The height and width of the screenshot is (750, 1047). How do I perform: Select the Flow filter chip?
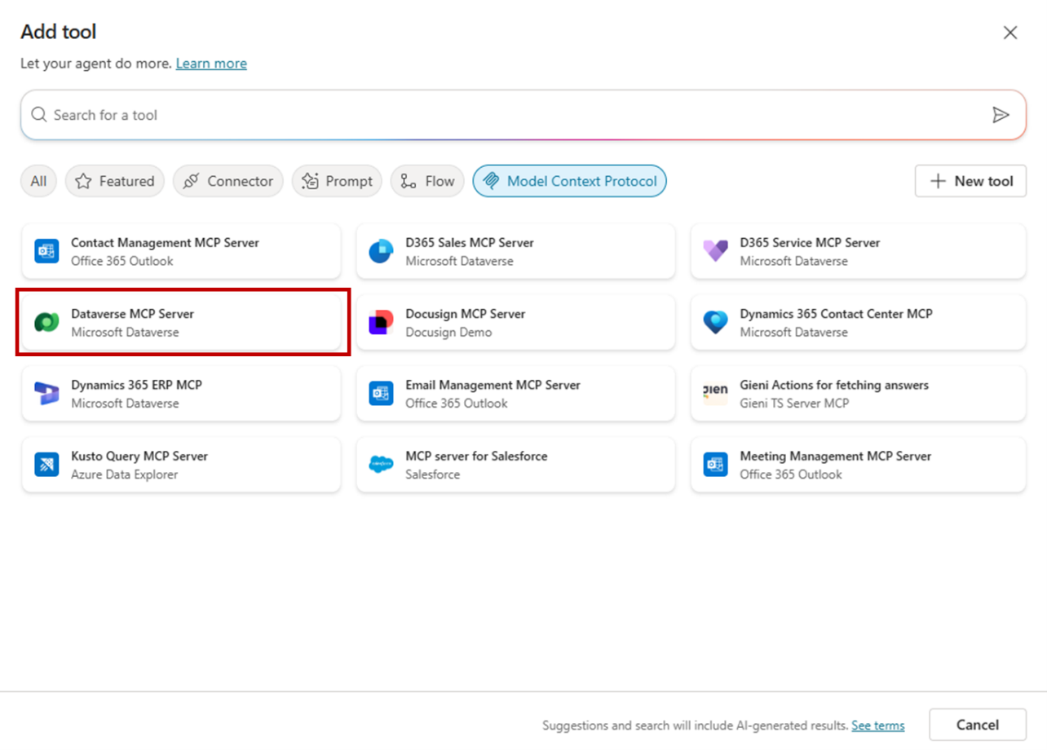[427, 181]
